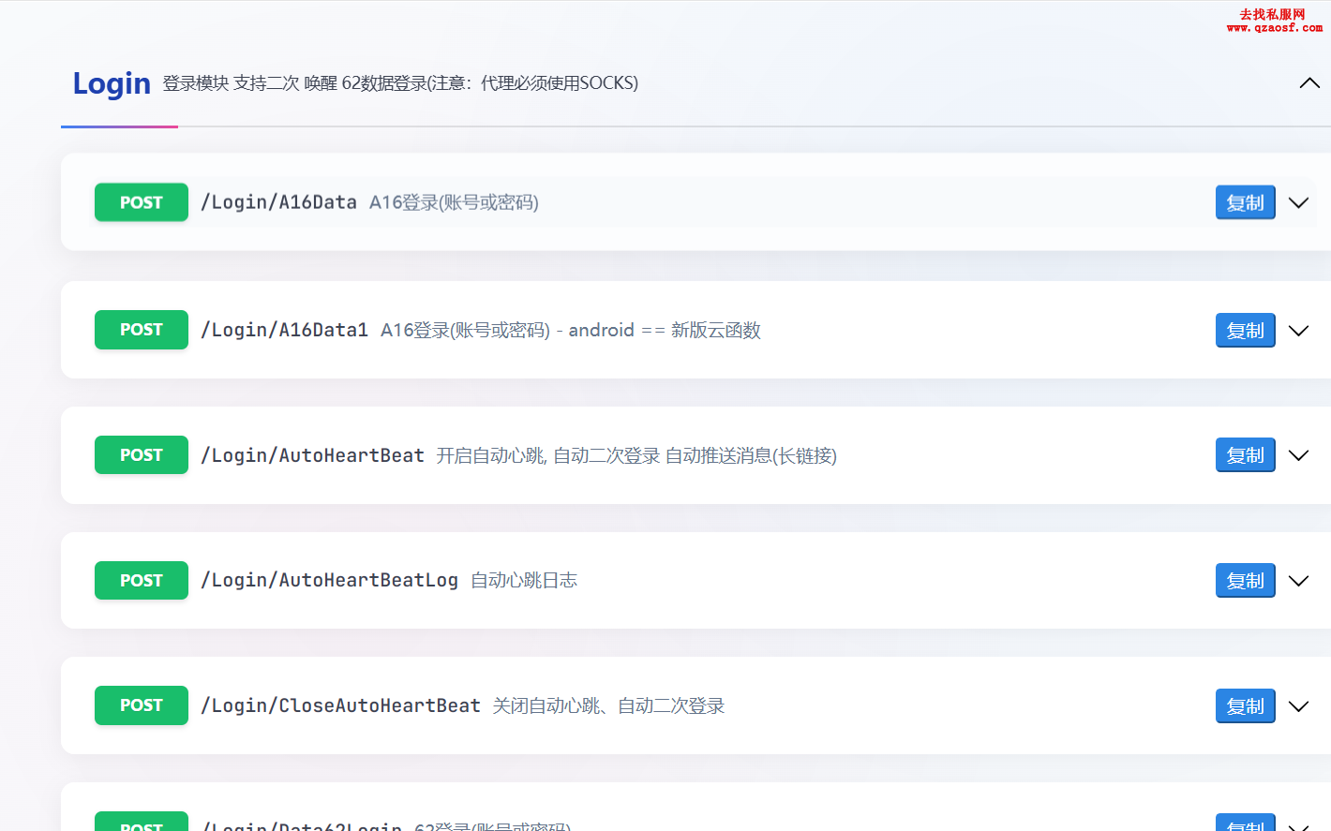
Task: Copy the /Login/AutoHeartBeat path with 复制
Action: [1245, 455]
